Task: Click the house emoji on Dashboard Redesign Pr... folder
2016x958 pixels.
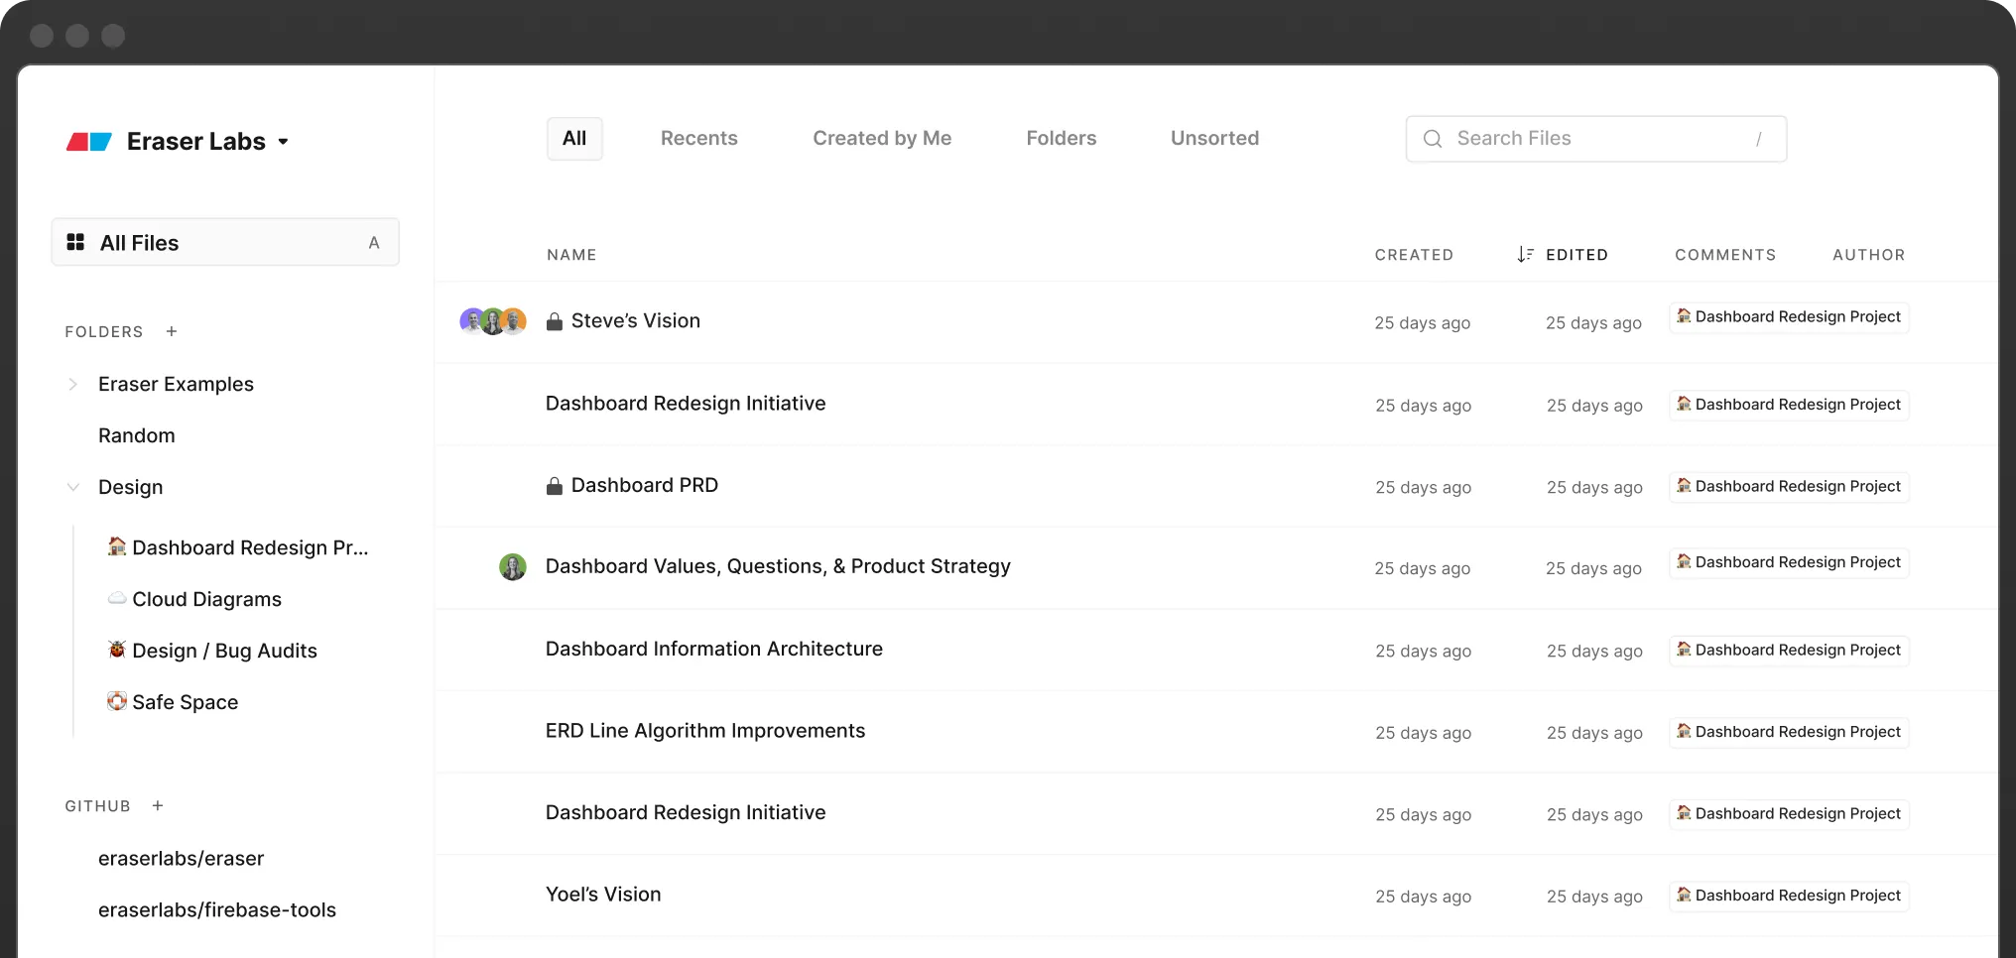Action: pyautogui.click(x=116, y=546)
